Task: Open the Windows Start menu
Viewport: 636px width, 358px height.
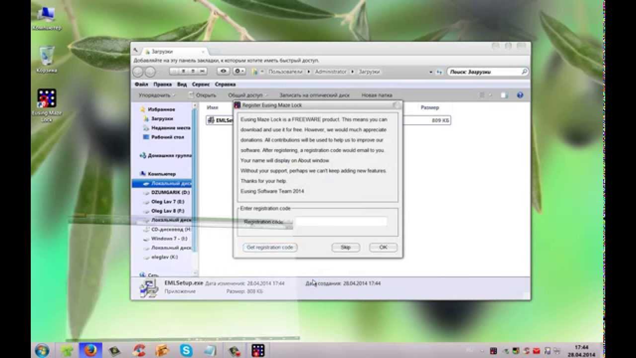Action: (x=42, y=350)
